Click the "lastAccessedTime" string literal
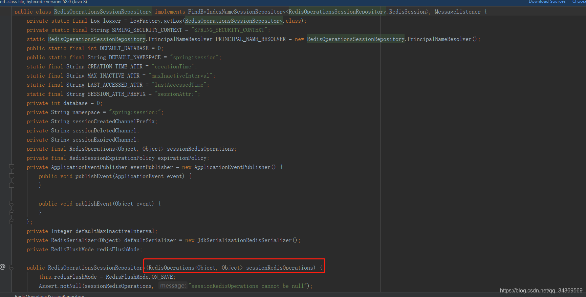Image resolution: width=586 pixels, height=297 pixels. click(179, 85)
